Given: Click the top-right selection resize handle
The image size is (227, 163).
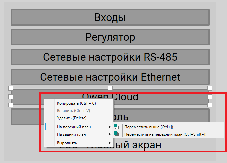Looking at the screenshot, I should pyautogui.click(x=210, y=88).
